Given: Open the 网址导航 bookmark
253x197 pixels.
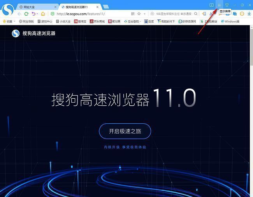Looking at the screenshot, I should [x=26, y=21].
